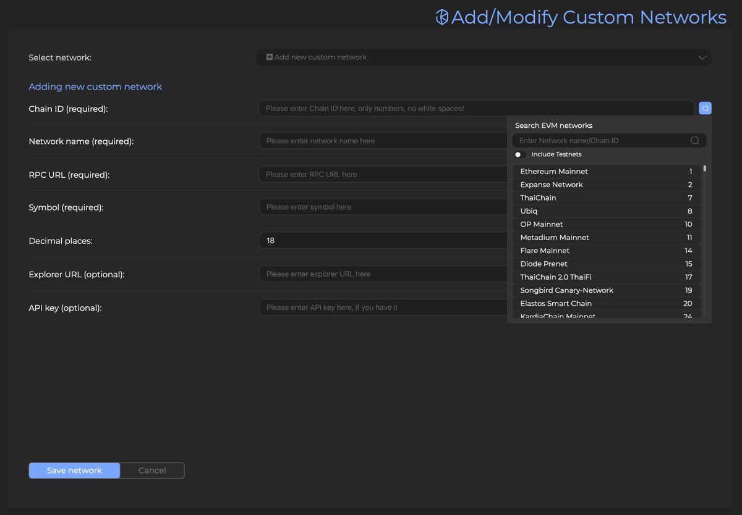This screenshot has height=515, width=742.
Task: Choose ThaiChain chain ID 7
Action: pos(607,198)
